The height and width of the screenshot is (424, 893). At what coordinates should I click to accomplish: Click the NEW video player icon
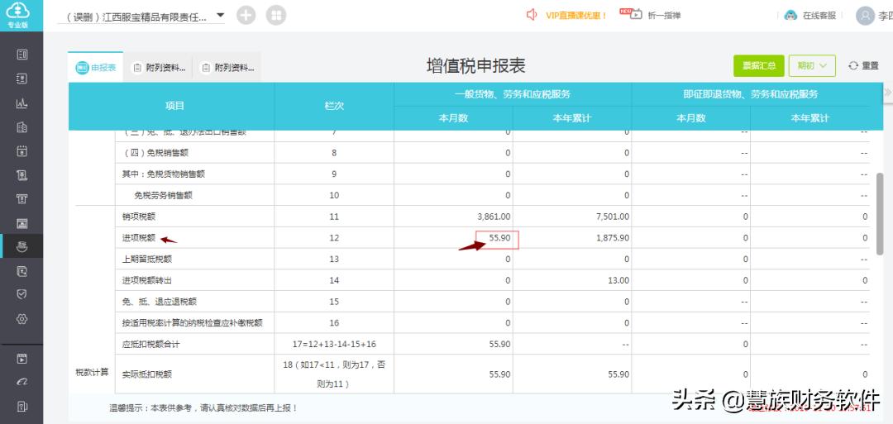point(631,14)
